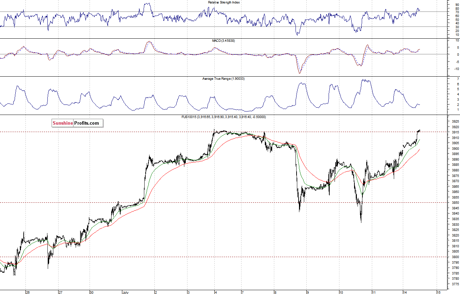
Task: Click the 7 value on the ATR scale
Action: 458,79
